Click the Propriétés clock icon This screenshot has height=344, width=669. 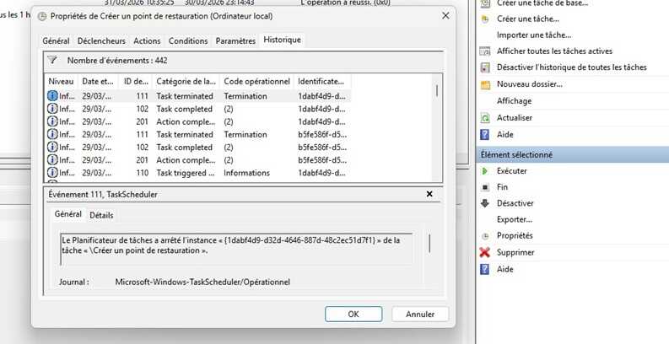[x=485, y=236]
